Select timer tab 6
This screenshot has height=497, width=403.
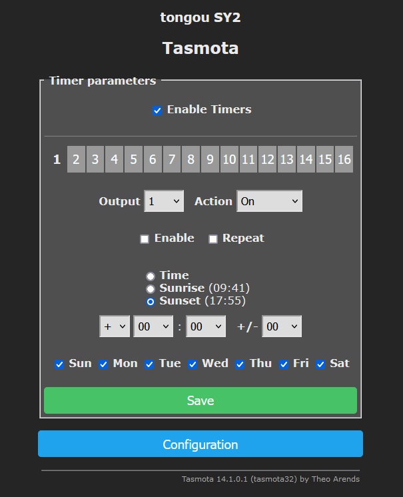coord(153,159)
